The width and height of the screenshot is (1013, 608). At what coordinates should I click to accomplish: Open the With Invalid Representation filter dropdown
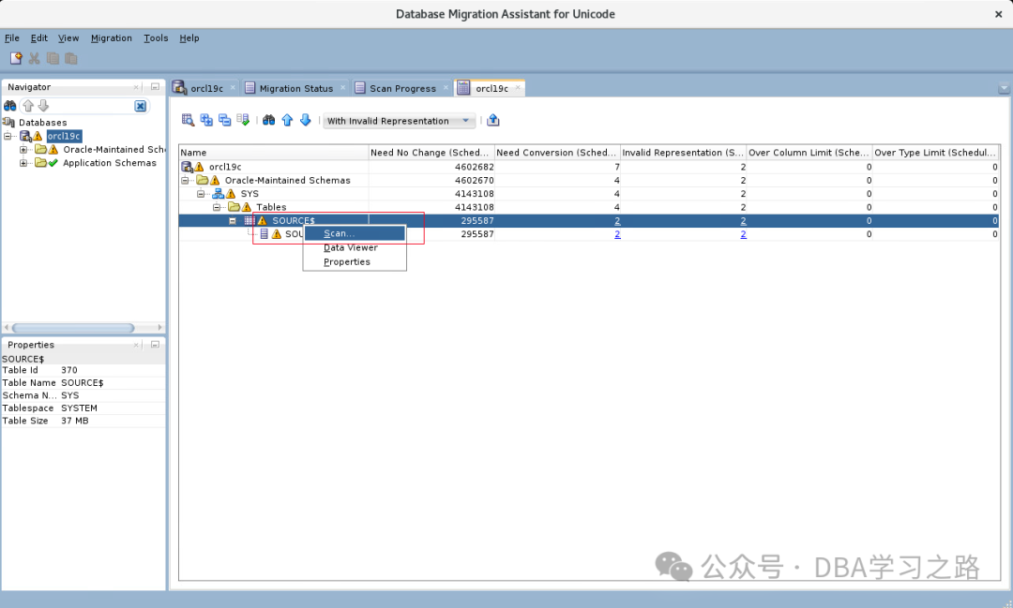[400, 121]
